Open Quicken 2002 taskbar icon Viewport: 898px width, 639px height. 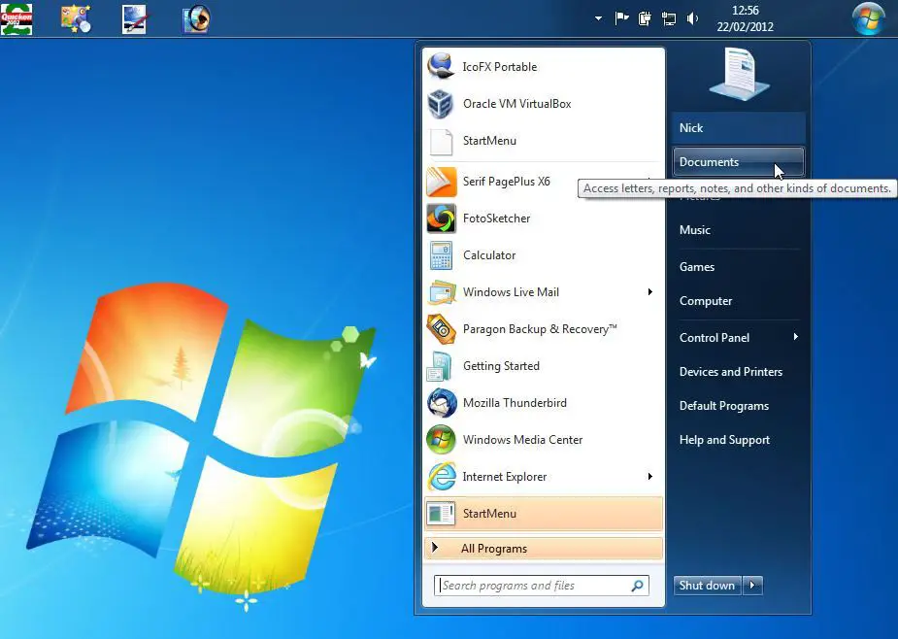point(17,18)
